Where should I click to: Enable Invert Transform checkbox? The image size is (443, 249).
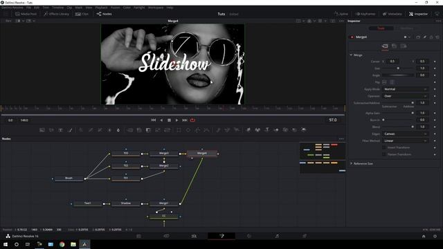pyautogui.click(x=384, y=147)
